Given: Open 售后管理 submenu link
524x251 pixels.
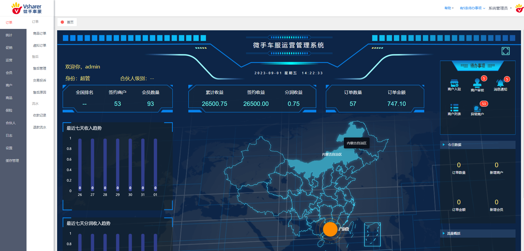Looking at the screenshot, I should tap(40, 68).
